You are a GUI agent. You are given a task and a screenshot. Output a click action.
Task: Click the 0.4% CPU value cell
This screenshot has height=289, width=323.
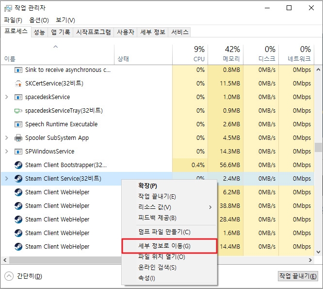pyautogui.click(x=190, y=165)
